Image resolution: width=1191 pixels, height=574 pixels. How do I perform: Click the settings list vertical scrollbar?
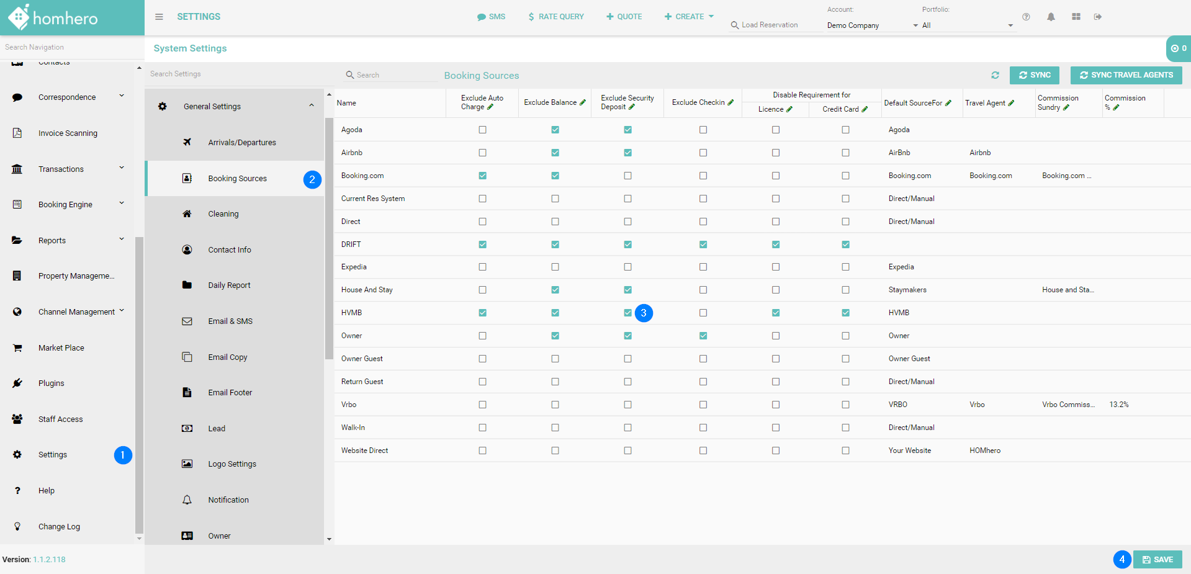[329, 239]
